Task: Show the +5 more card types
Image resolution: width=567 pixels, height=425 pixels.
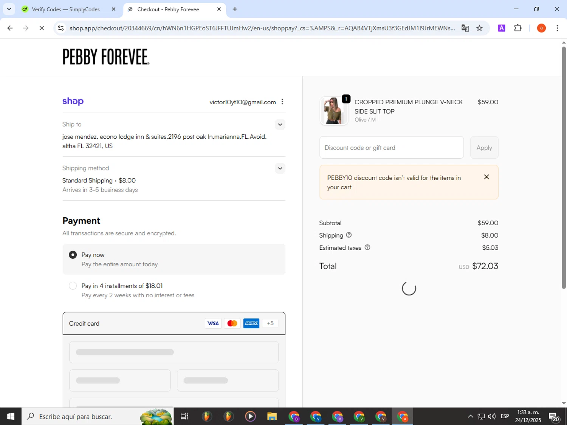Action: (x=270, y=323)
